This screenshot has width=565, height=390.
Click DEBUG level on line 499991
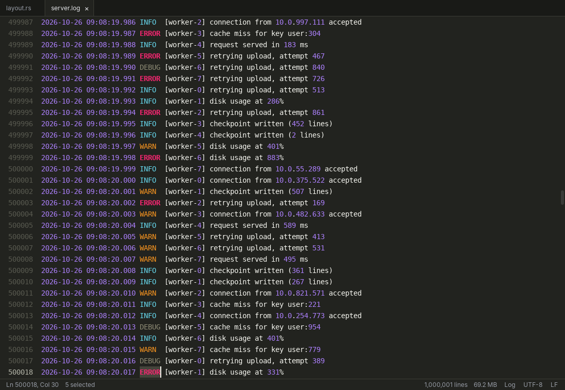pos(150,67)
